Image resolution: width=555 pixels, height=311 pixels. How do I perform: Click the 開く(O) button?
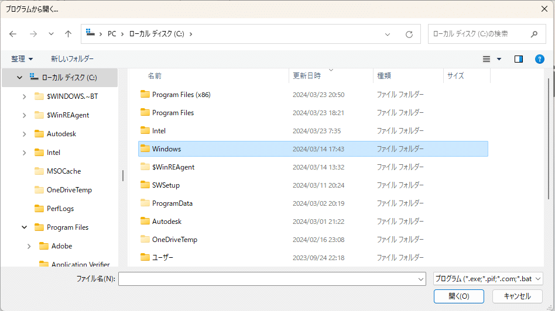point(459,296)
